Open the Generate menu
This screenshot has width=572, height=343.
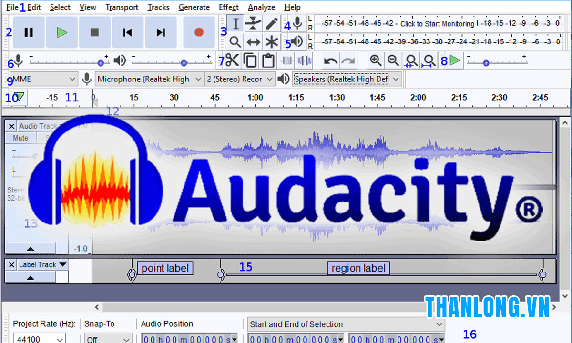pos(194,7)
